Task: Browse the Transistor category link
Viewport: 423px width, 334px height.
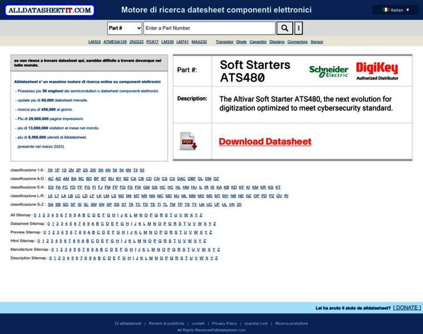Action: (224, 42)
